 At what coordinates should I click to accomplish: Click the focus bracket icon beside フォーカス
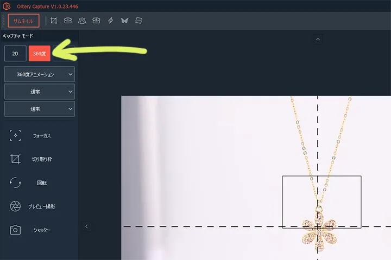[15, 135]
